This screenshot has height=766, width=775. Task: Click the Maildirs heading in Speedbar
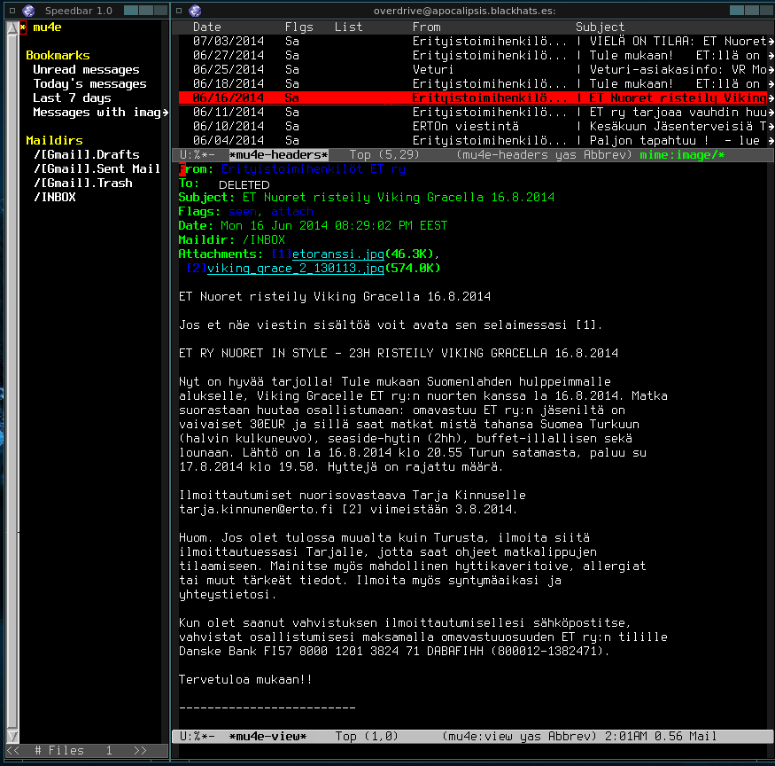[54, 141]
